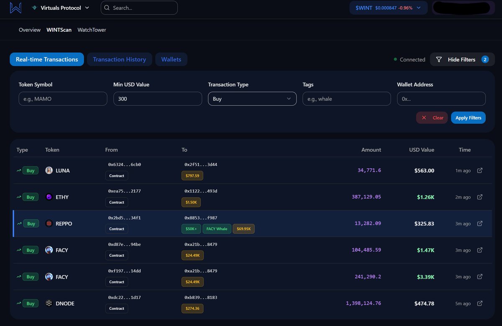This screenshot has width=502, height=326.
Task: Click the REPPO token logo icon
Action: click(49, 224)
